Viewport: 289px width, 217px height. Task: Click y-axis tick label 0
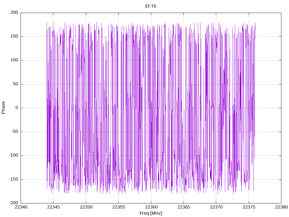pyautogui.click(x=17, y=108)
